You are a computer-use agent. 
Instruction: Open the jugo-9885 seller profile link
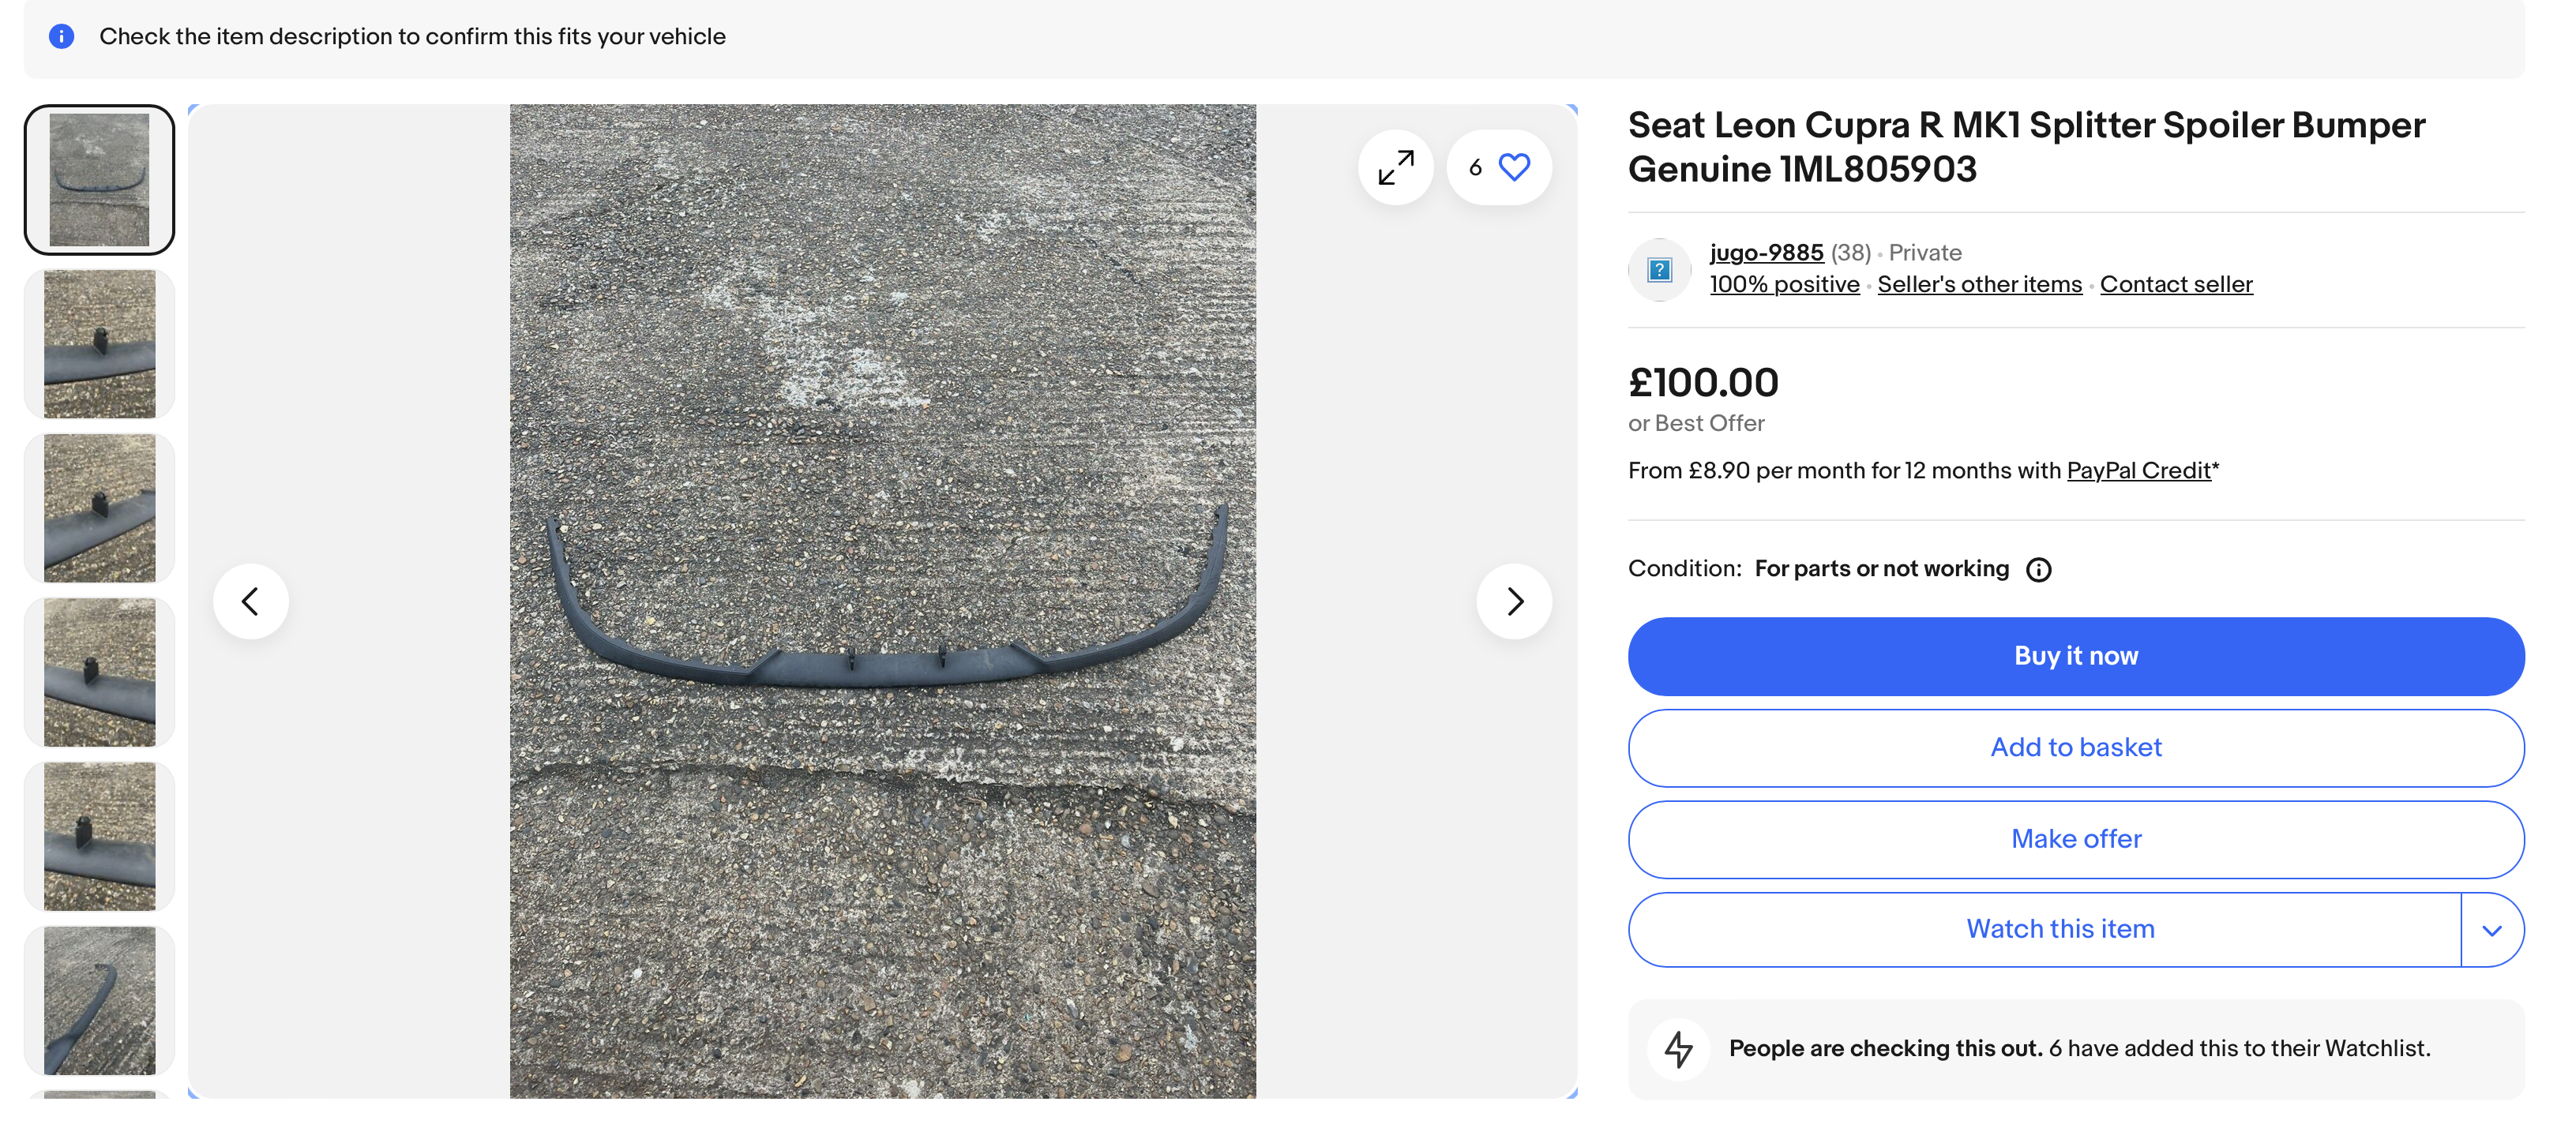[1766, 253]
